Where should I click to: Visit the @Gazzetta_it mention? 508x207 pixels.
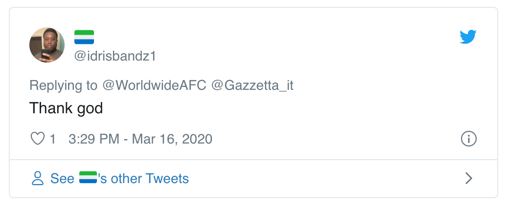click(252, 85)
